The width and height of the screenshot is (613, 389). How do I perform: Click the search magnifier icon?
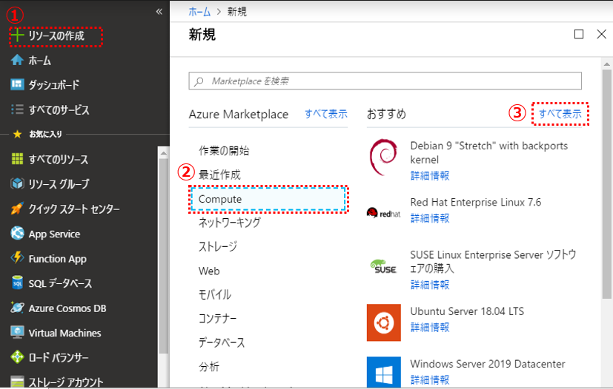click(199, 81)
